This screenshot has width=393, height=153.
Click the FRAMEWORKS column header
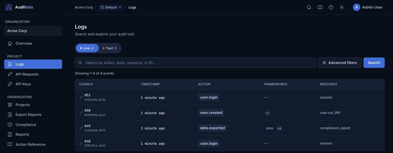coord(276,84)
